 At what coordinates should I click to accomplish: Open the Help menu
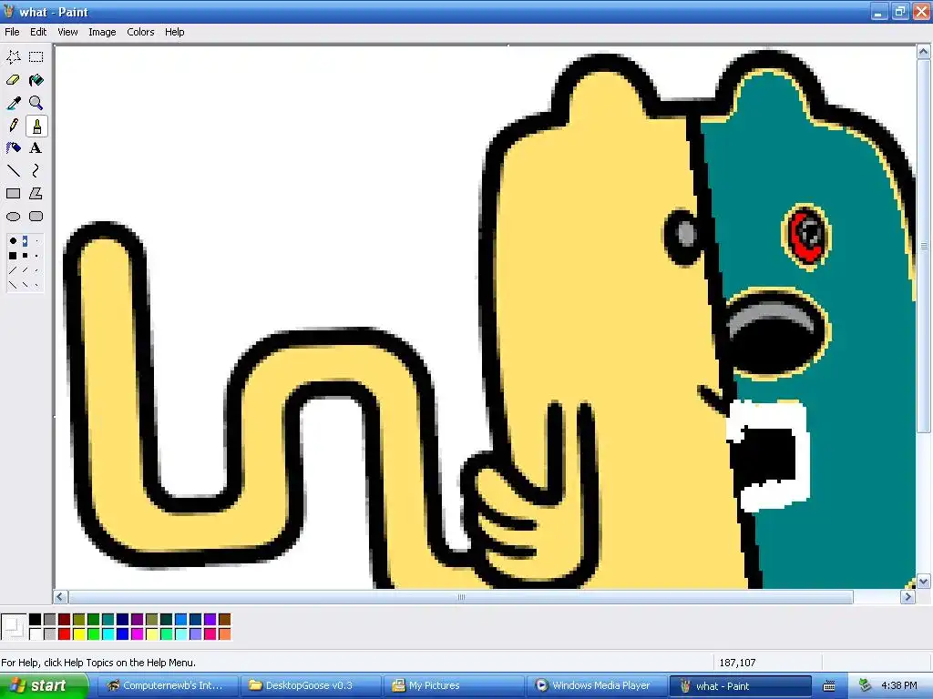point(174,32)
